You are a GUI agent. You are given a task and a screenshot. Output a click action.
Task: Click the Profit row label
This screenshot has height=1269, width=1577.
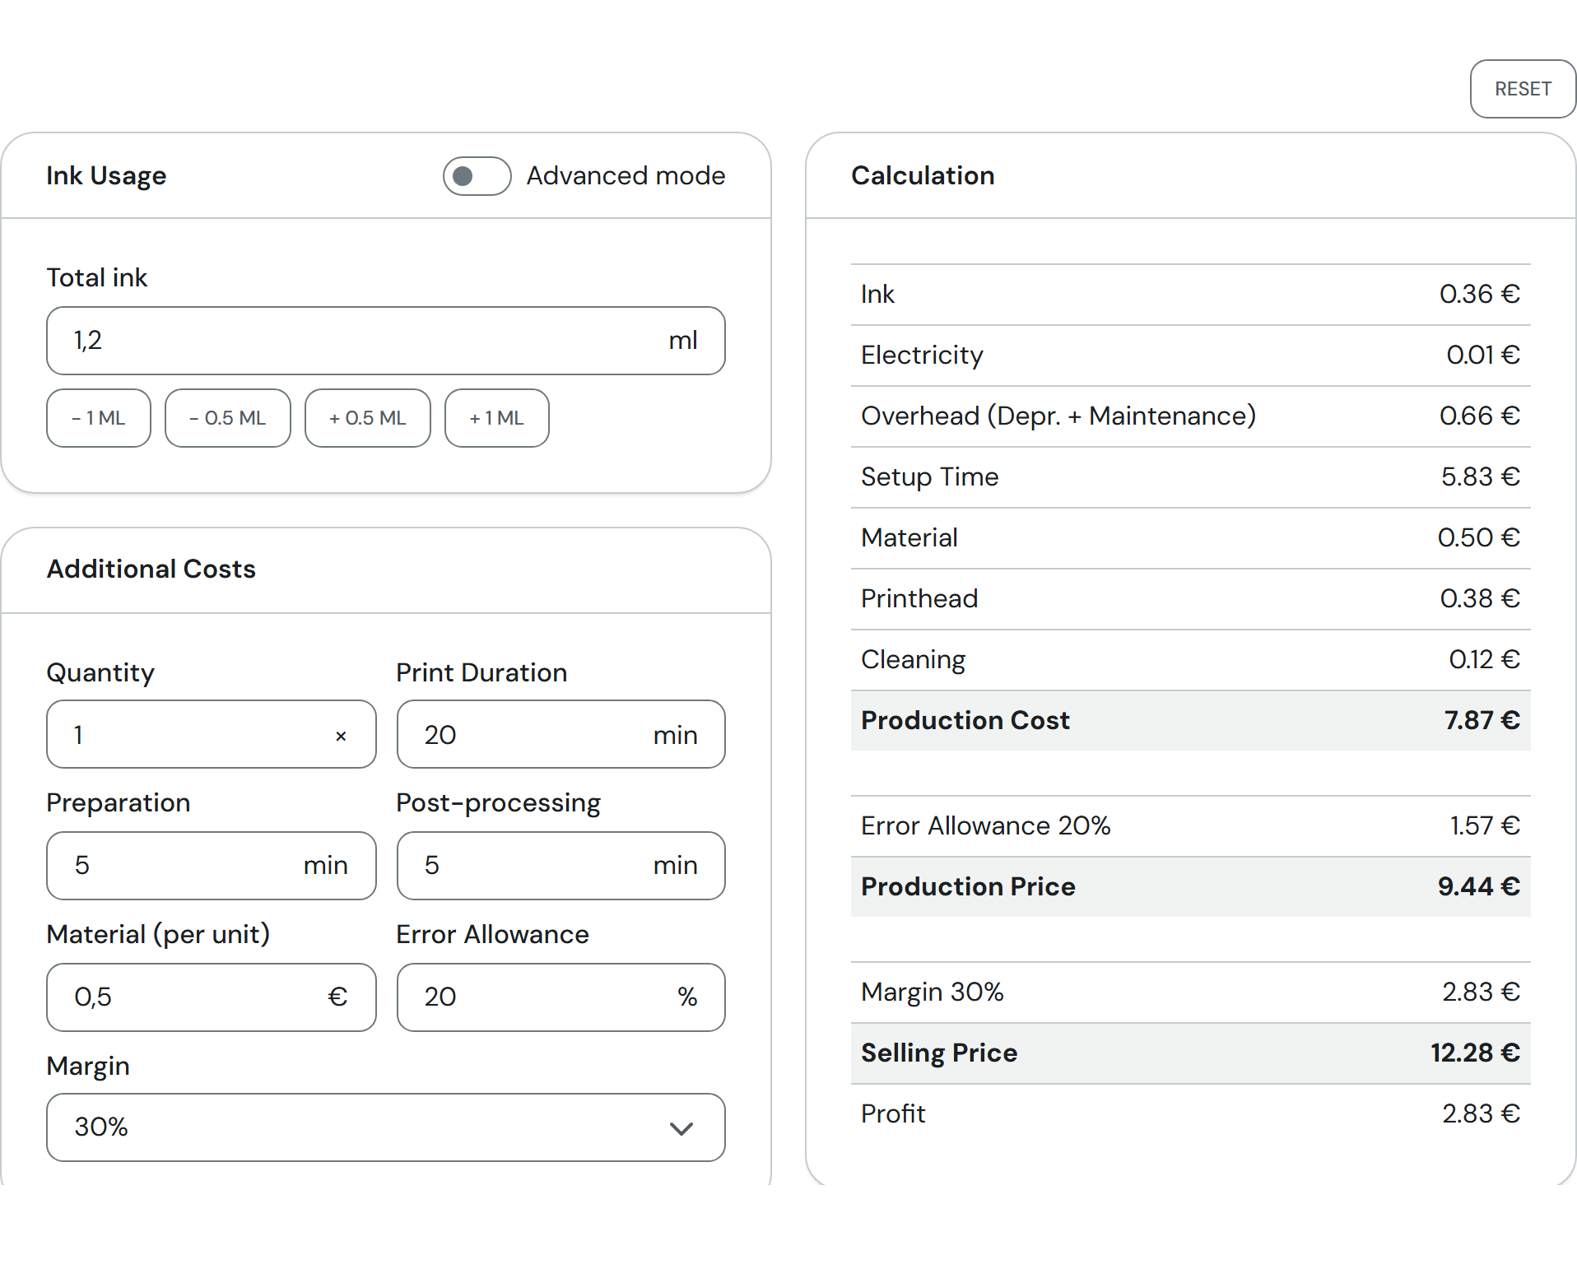[x=893, y=1113]
